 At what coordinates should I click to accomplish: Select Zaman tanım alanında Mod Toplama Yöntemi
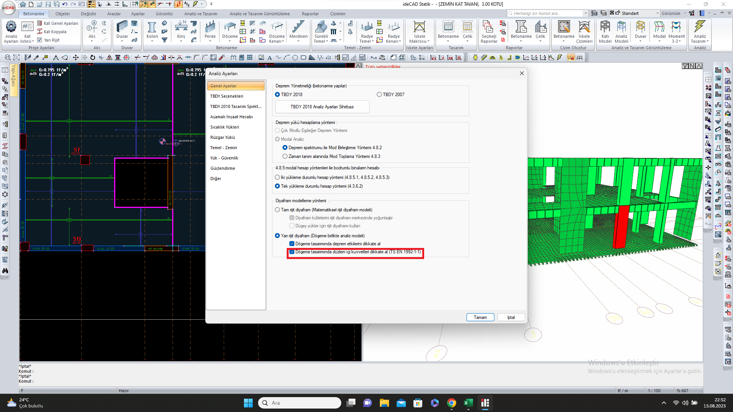(x=285, y=156)
